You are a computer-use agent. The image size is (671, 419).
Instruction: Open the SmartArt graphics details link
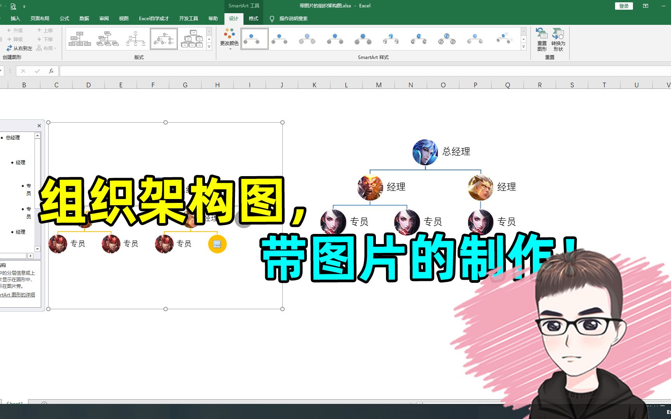[17, 295]
